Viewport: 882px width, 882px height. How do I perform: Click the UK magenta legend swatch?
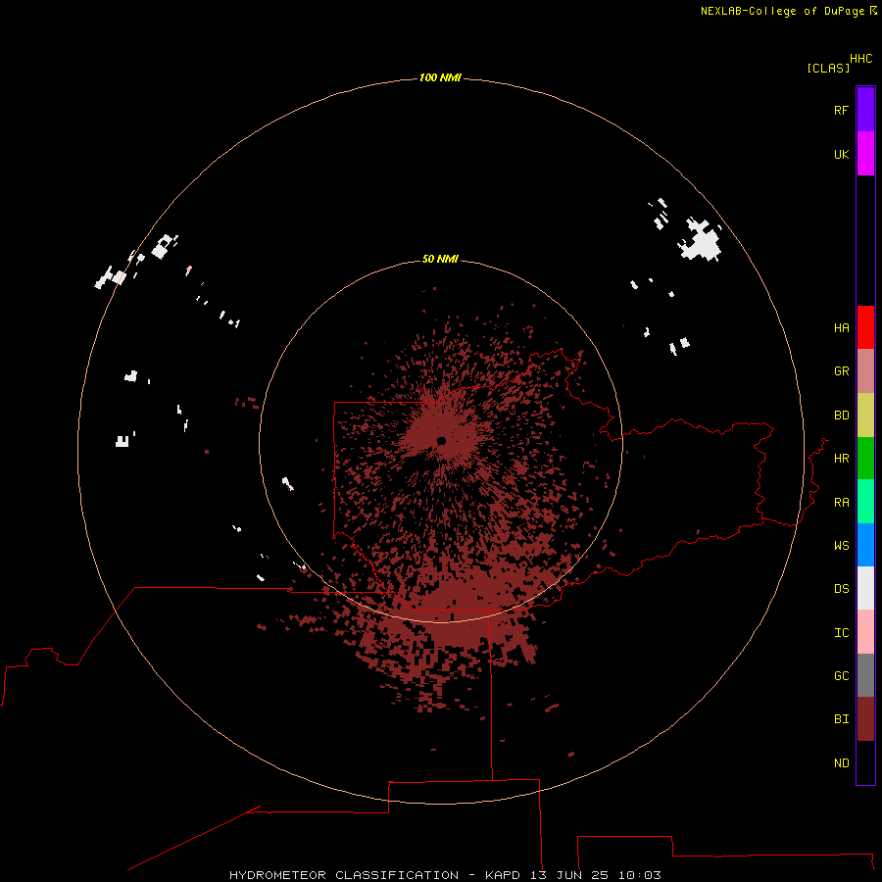click(x=865, y=154)
